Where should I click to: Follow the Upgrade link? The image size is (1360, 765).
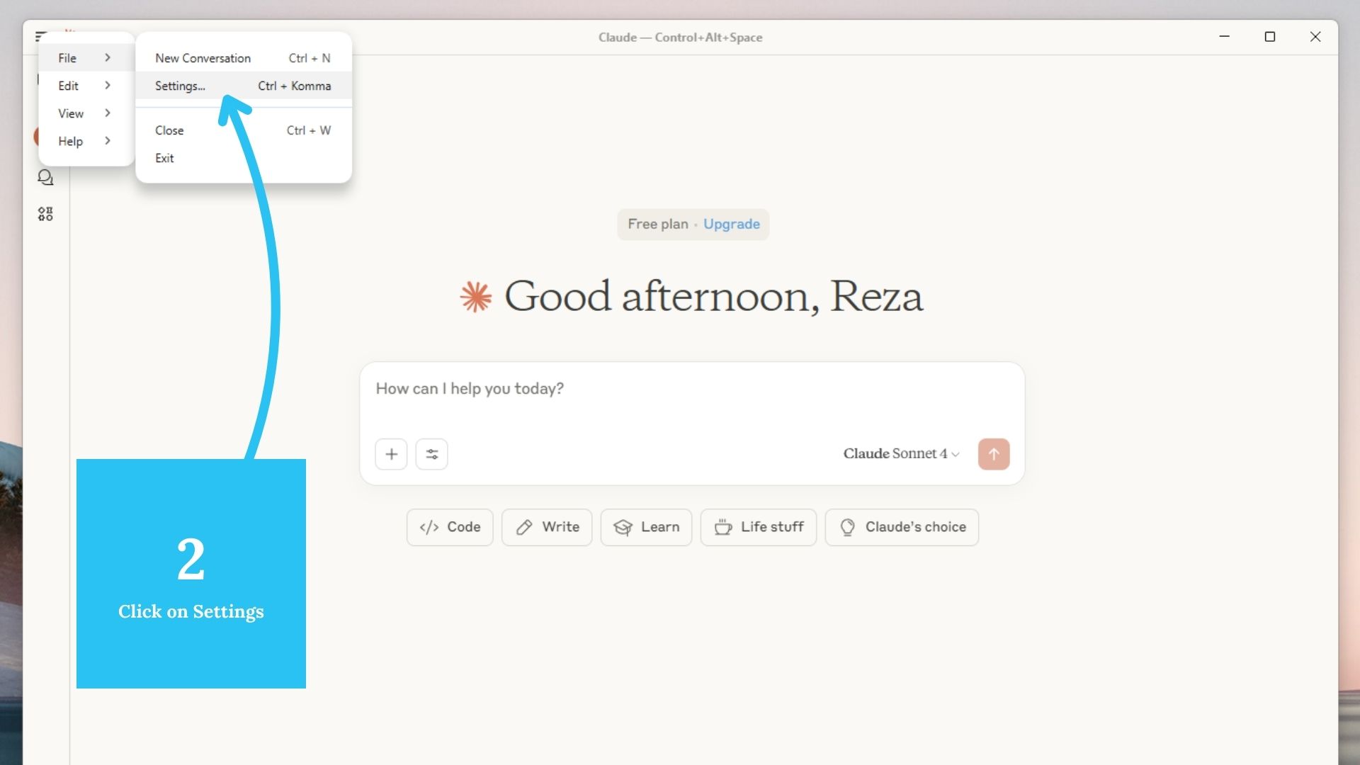point(731,224)
